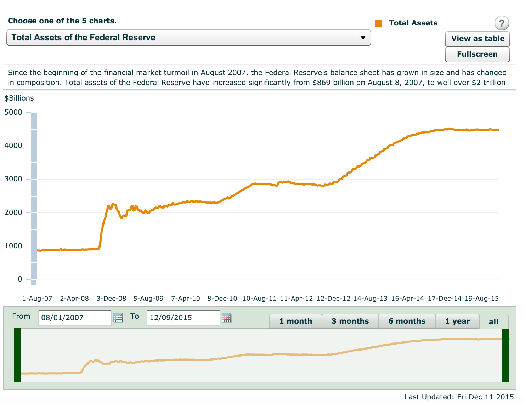Screen dimensions: 525x403
Task: Click the help question mark icon
Action: coord(502,23)
